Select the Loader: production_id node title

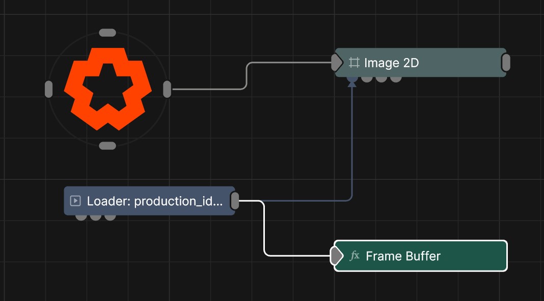pos(155,201)
